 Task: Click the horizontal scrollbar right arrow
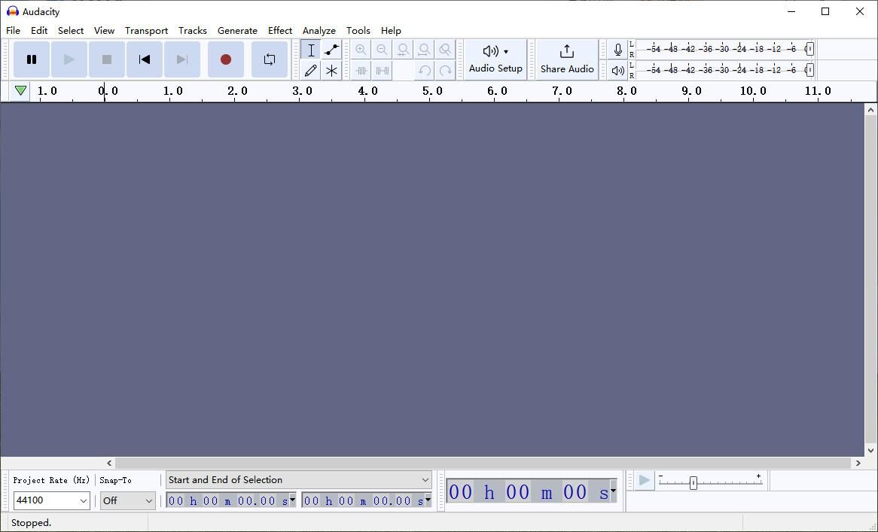pos(858,464)
